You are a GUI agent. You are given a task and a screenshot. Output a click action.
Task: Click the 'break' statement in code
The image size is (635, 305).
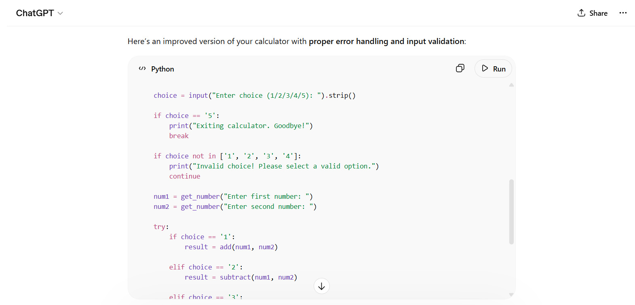pyautogui.click(x=179, y=136)
